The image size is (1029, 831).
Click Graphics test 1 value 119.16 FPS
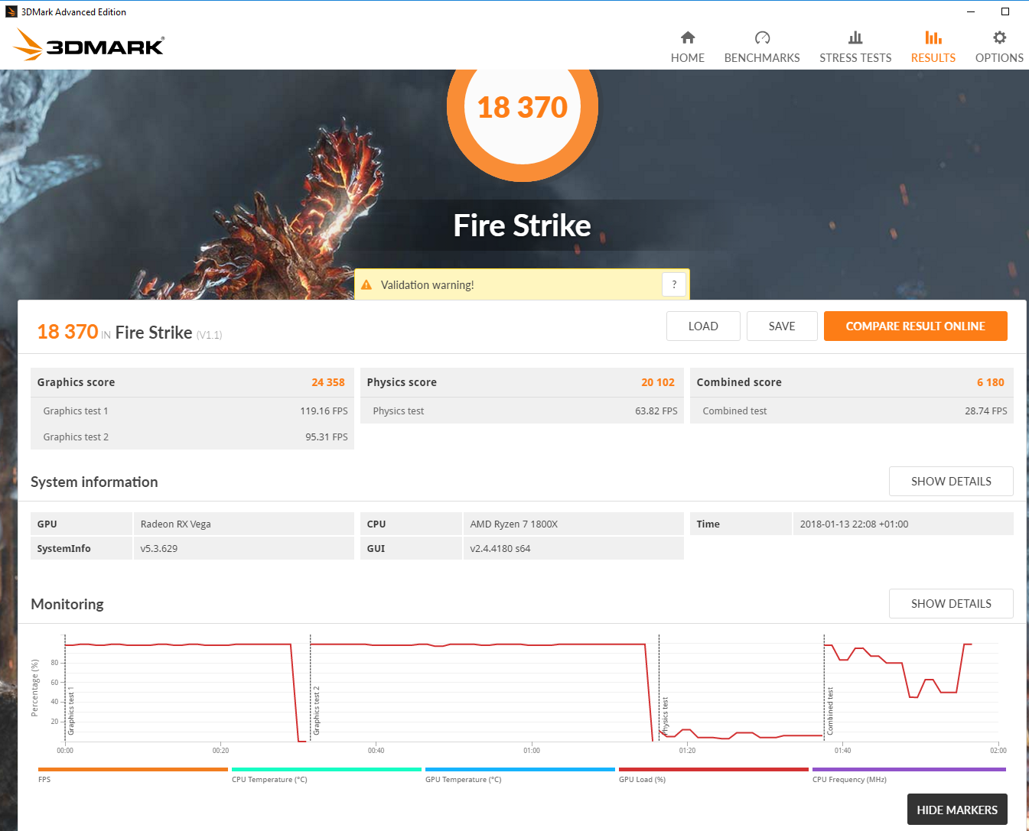324,411
